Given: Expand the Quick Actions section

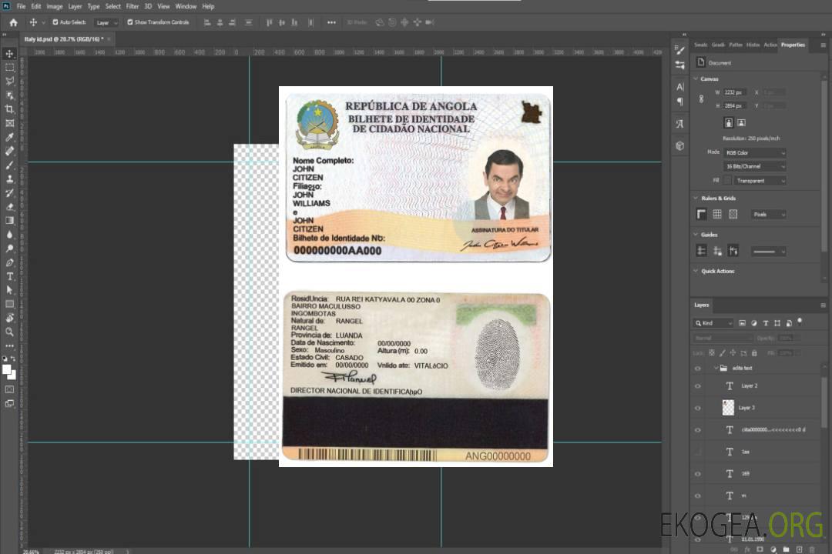Looking at the screenshot, I should click(x=696, y=271).
